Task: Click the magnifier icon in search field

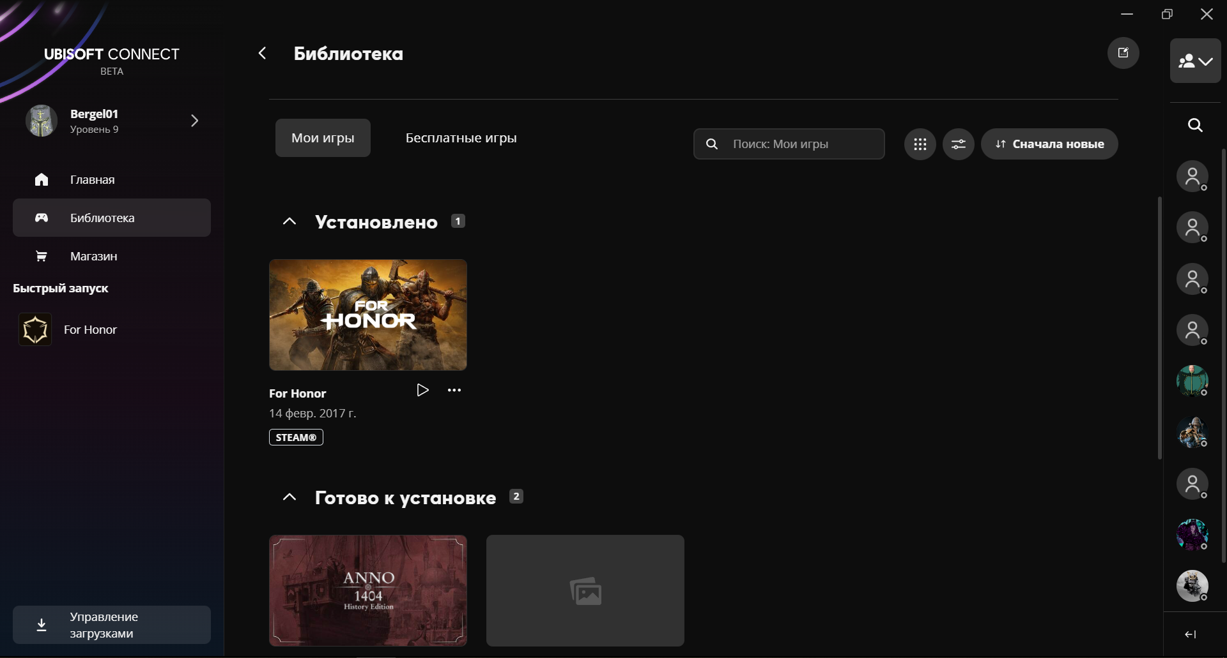Action: (x=712, y=144)
